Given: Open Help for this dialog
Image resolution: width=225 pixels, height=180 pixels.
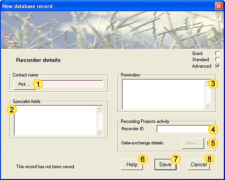Looking at the screenshot, I should tap(132, 164).
